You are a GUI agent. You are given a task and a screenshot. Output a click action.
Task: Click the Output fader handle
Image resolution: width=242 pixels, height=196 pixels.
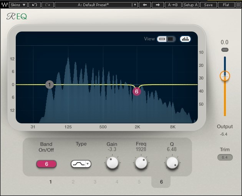coord(225,76)
